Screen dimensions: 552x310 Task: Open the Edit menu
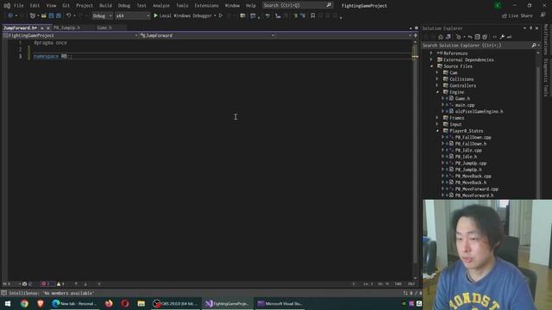[x=34, y=6]
